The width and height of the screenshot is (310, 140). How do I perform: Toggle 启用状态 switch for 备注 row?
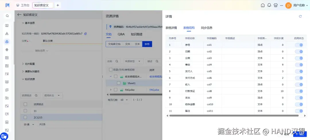click(x=299, y=111)
